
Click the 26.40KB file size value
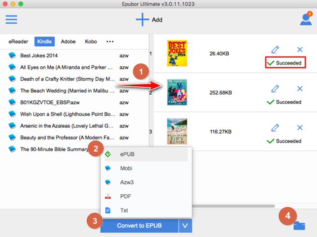pyautogui.click(x=220, y=54)
